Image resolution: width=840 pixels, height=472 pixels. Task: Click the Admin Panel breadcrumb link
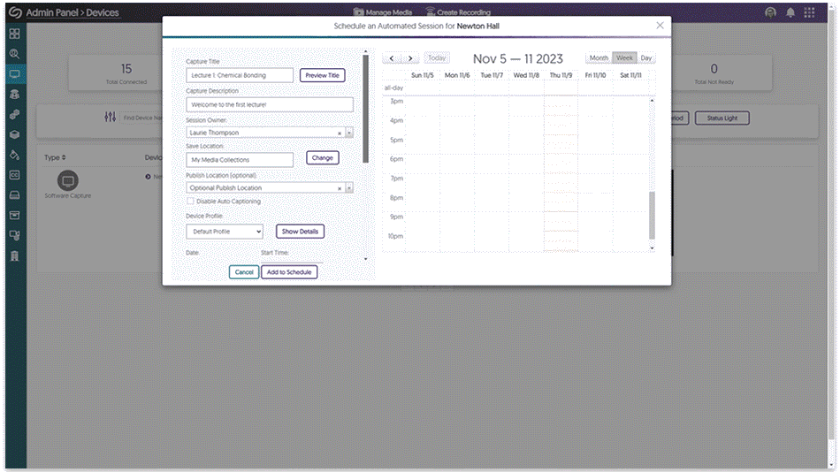click(52, 12)
